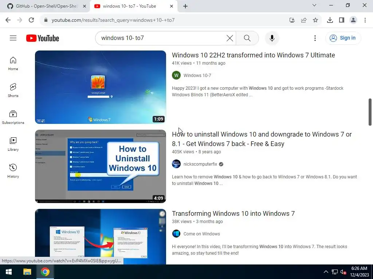The width and height of the screenshot is (373, 279).
Task: Open YouTube settings three-dot menu
Action: tap(315, 38)
